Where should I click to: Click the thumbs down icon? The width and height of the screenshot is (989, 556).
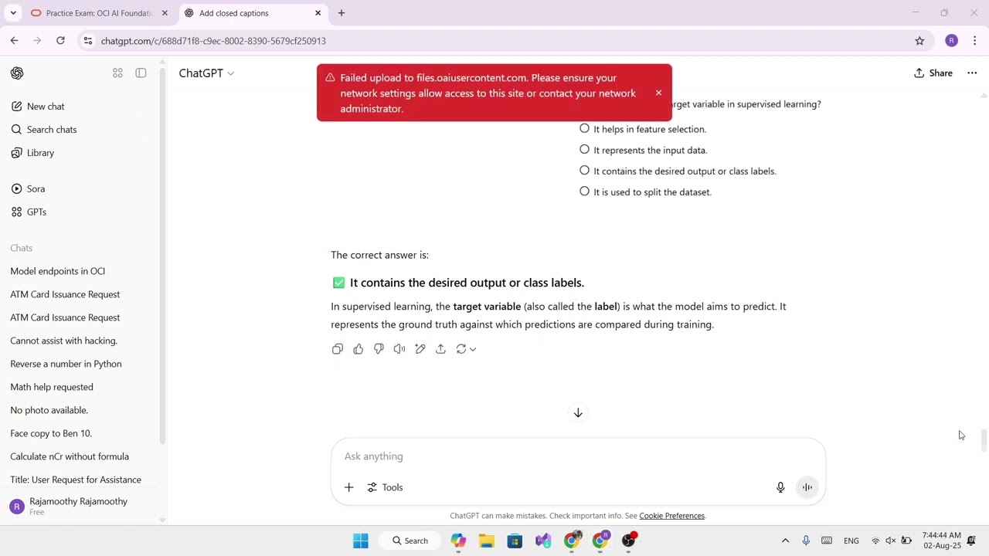click(x=379, y=349)
